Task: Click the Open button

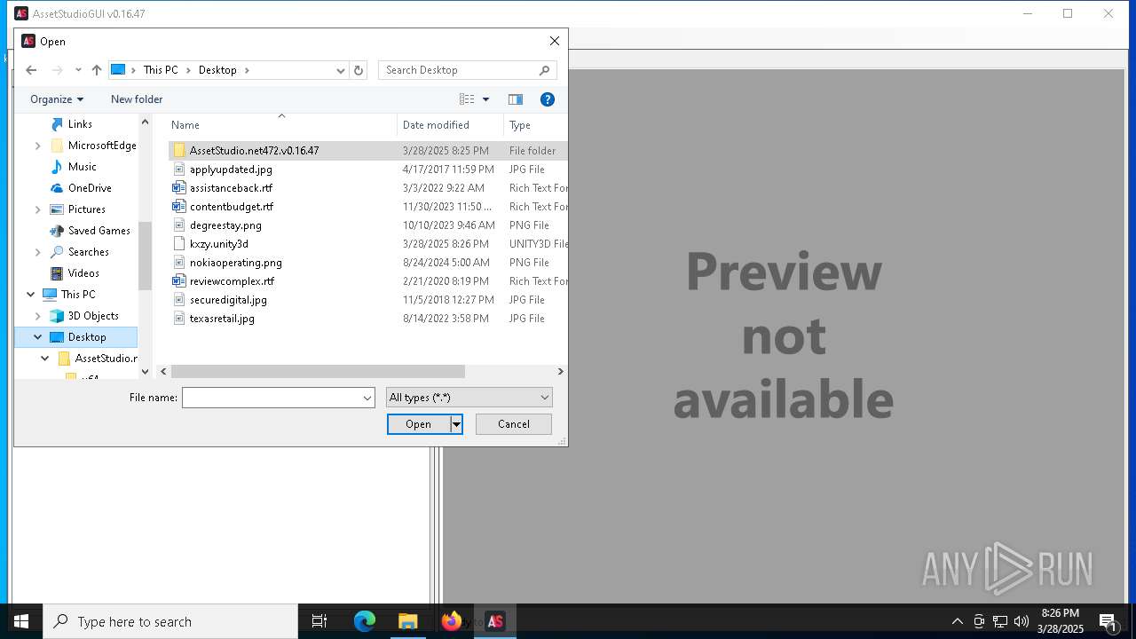Action: [x=419, y=424]
